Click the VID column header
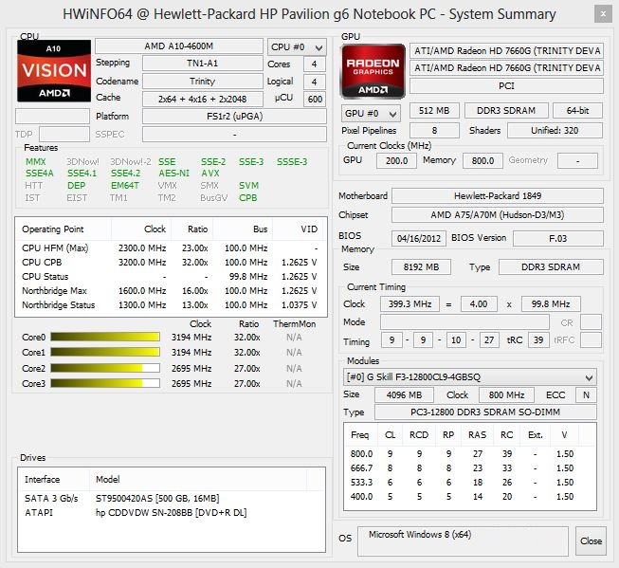The width and height of the screenshot is (619, 568). [298, 229]
